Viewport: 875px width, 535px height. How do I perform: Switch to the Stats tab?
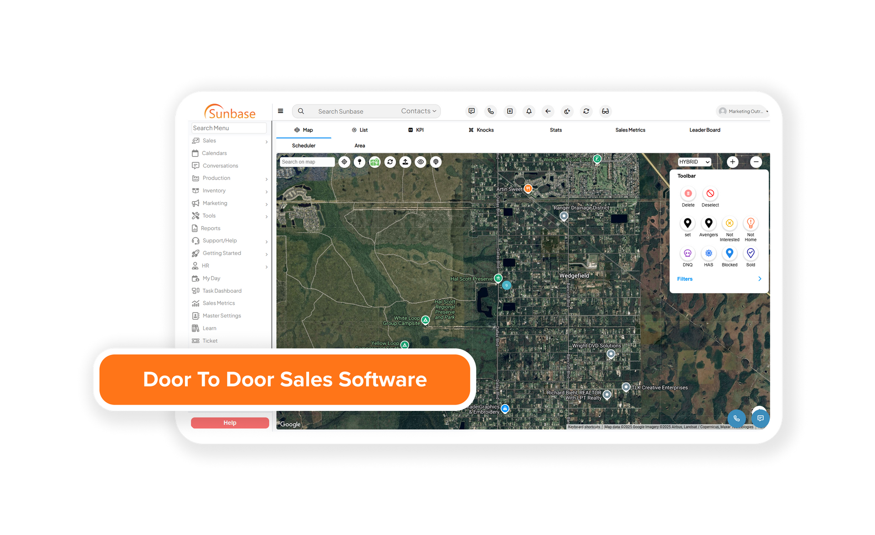click(x=556, y=130)
